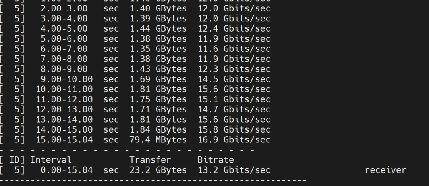Image resolution: width=429 pixels, height=186 pixels.
Task: Click the 'Interval' column header
Action: tap(50, 160)
